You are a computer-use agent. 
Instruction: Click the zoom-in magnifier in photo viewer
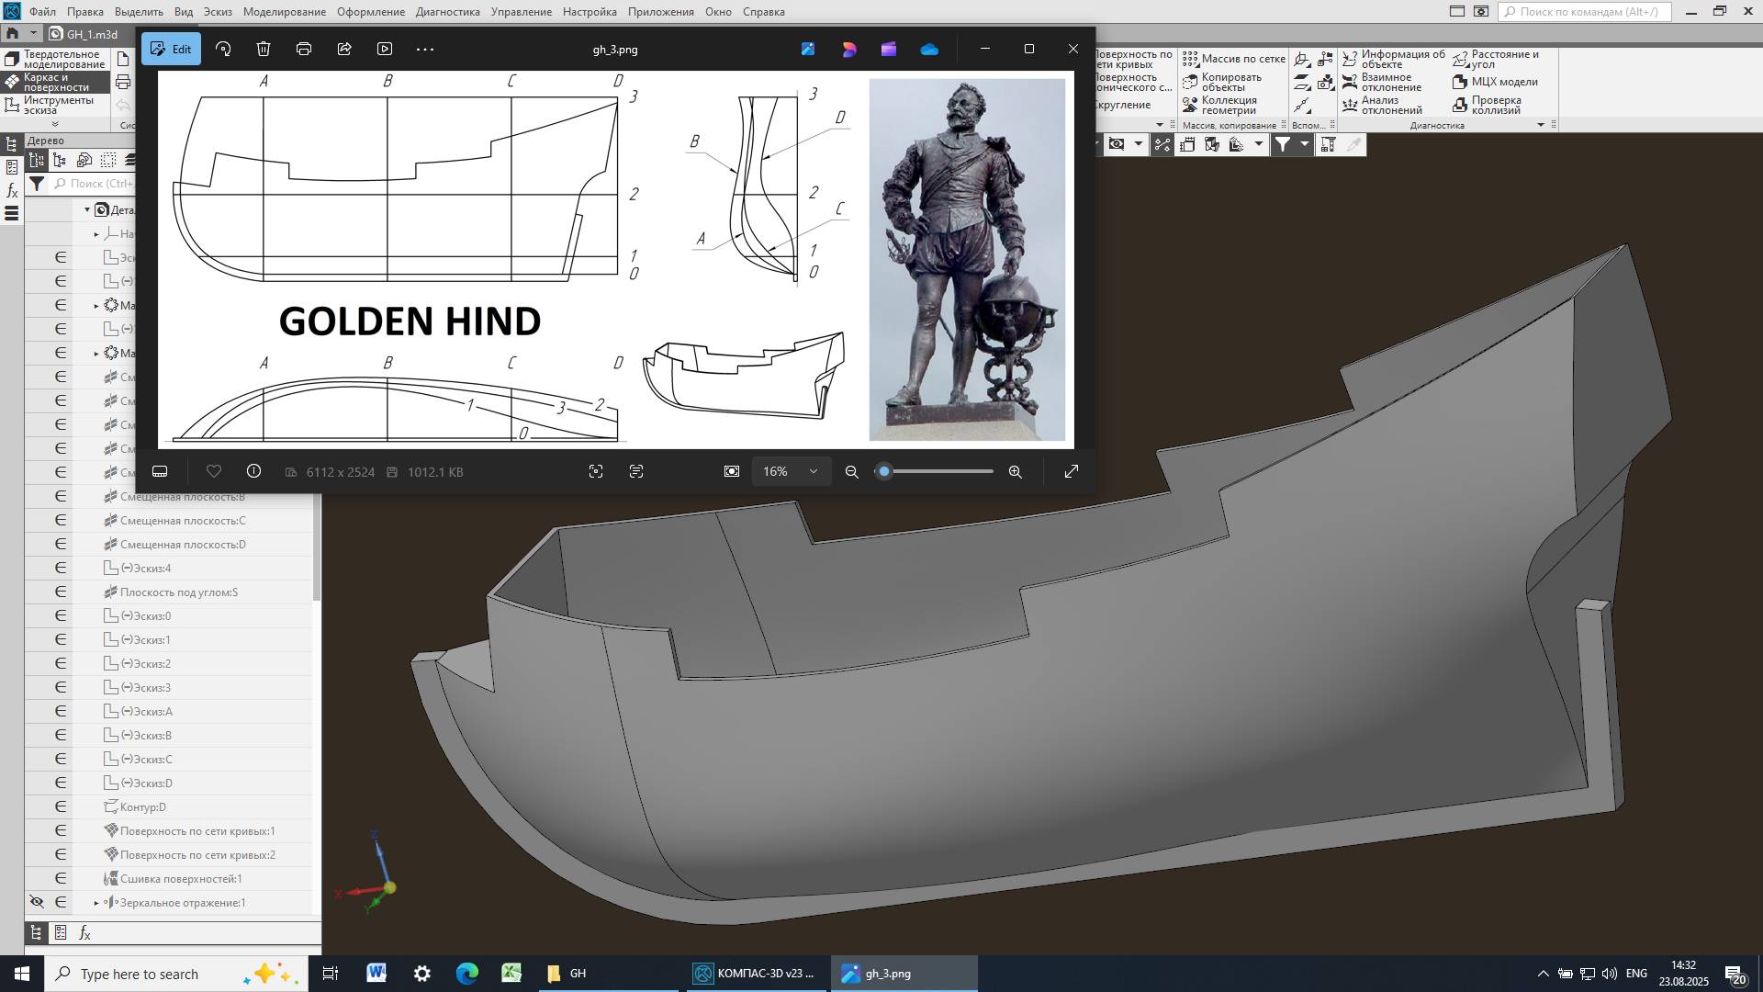(x=1015, y=471)
